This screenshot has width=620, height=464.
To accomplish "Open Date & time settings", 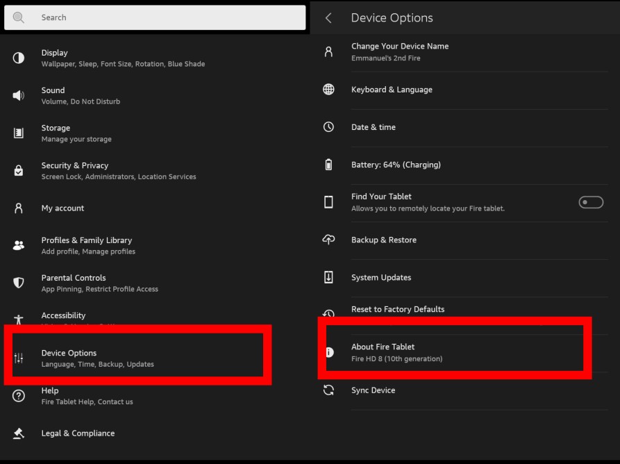I will [x=465, y=127].
